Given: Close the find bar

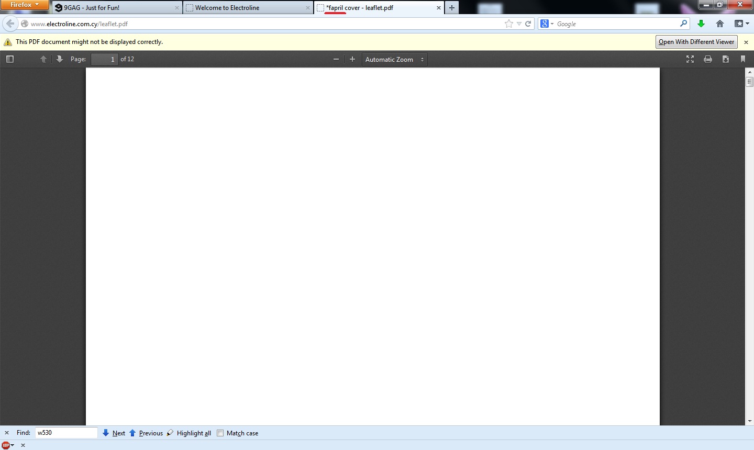Looking at the screenshot, I should coord(7,433).
